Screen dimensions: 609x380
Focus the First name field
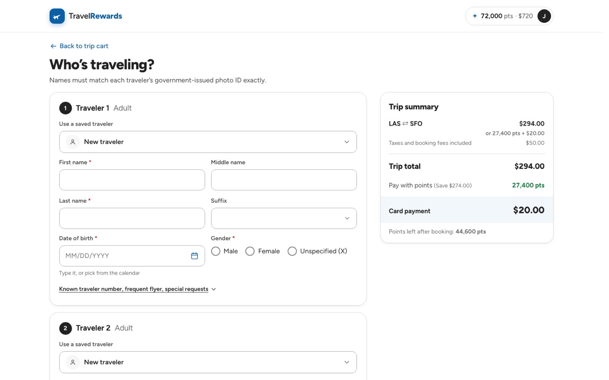coord(132,180)
